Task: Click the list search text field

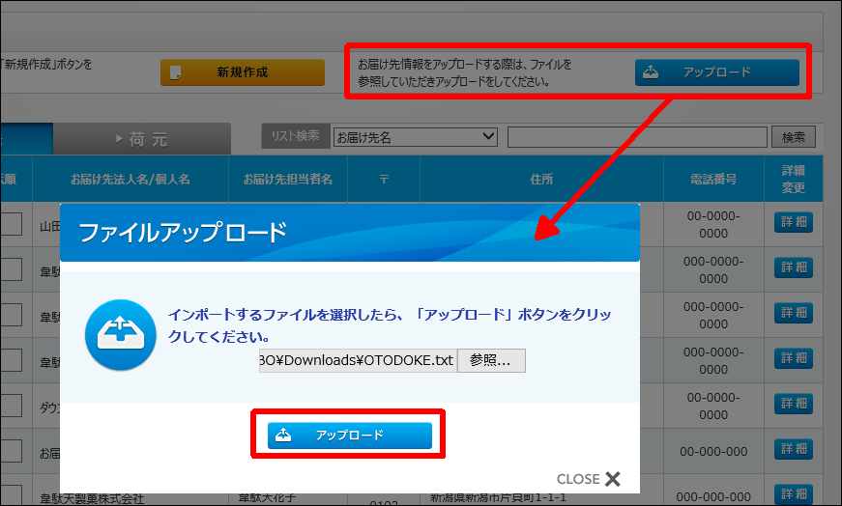Action: coord(636,137)
